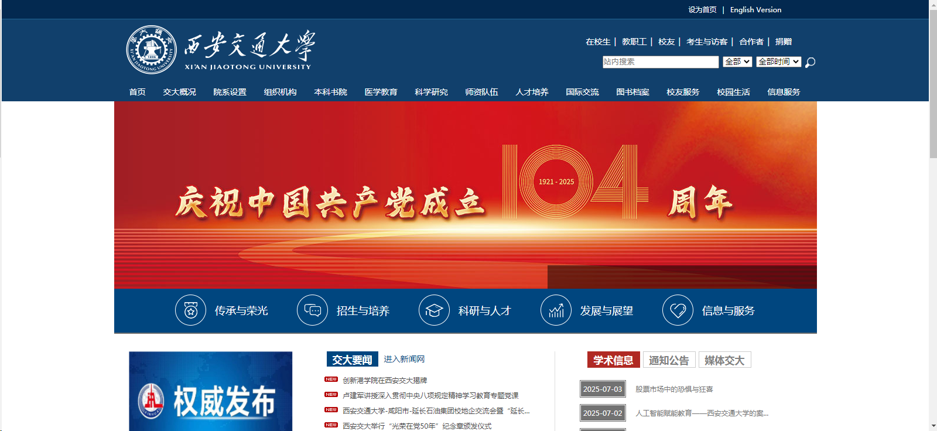Open news 卢建军讲授深入贯彻中央八项规定精神
Viewport: 937px width, 431px height.
(x=430, y=395)
